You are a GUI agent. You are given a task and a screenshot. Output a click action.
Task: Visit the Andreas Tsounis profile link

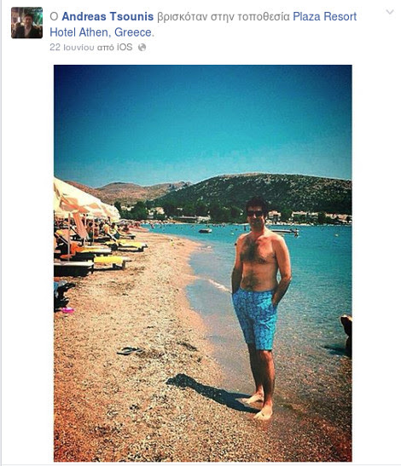(108, 17)
